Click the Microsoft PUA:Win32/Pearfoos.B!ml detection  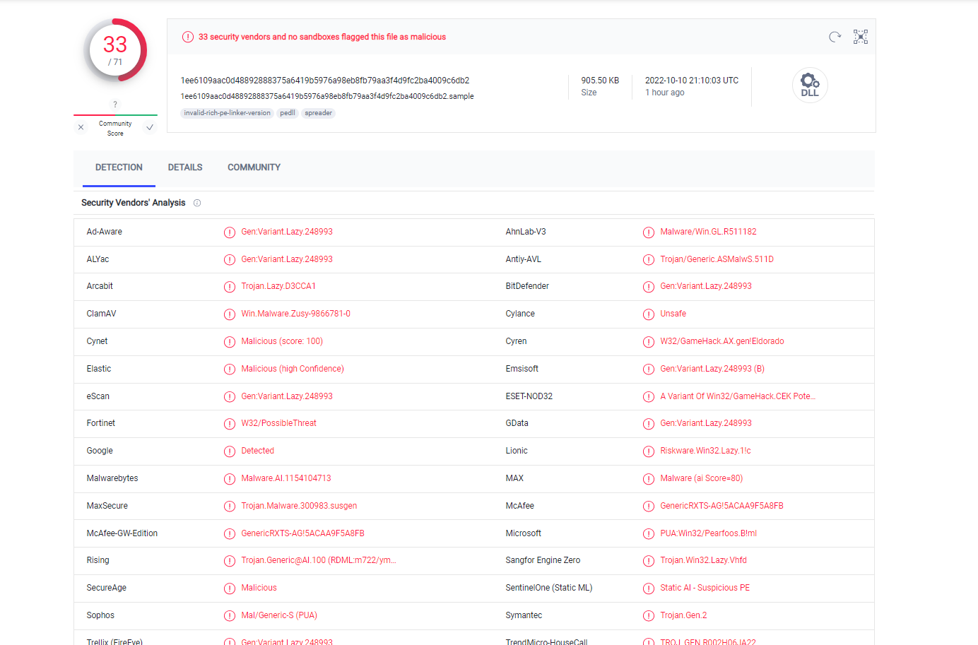pos(708,533)
